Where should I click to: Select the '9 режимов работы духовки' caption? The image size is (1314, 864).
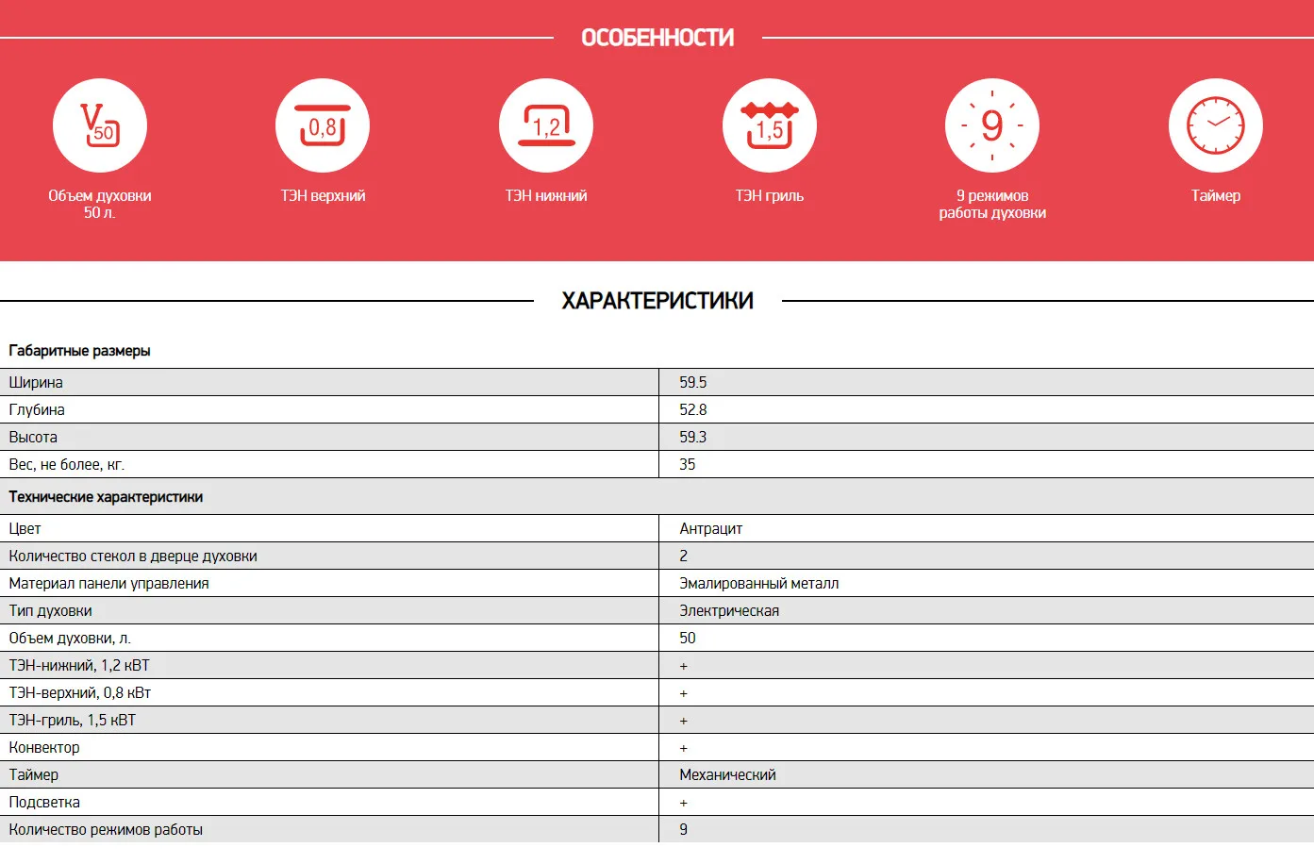(x=992, y=204)
